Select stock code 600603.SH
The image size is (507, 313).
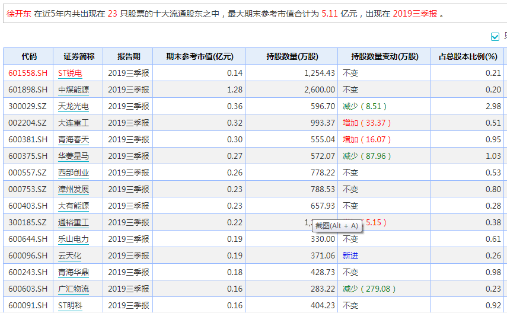tap(28, 289)
